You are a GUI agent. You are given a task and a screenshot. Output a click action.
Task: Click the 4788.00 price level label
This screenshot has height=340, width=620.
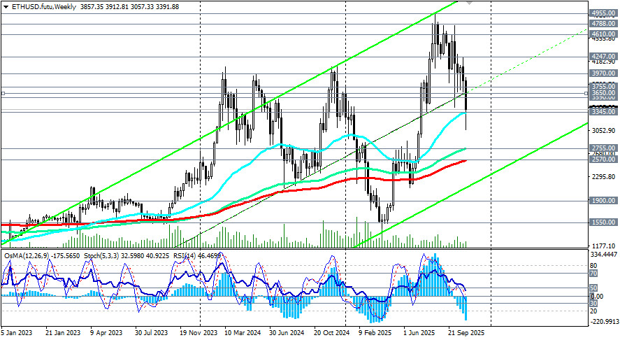[603, 23]
